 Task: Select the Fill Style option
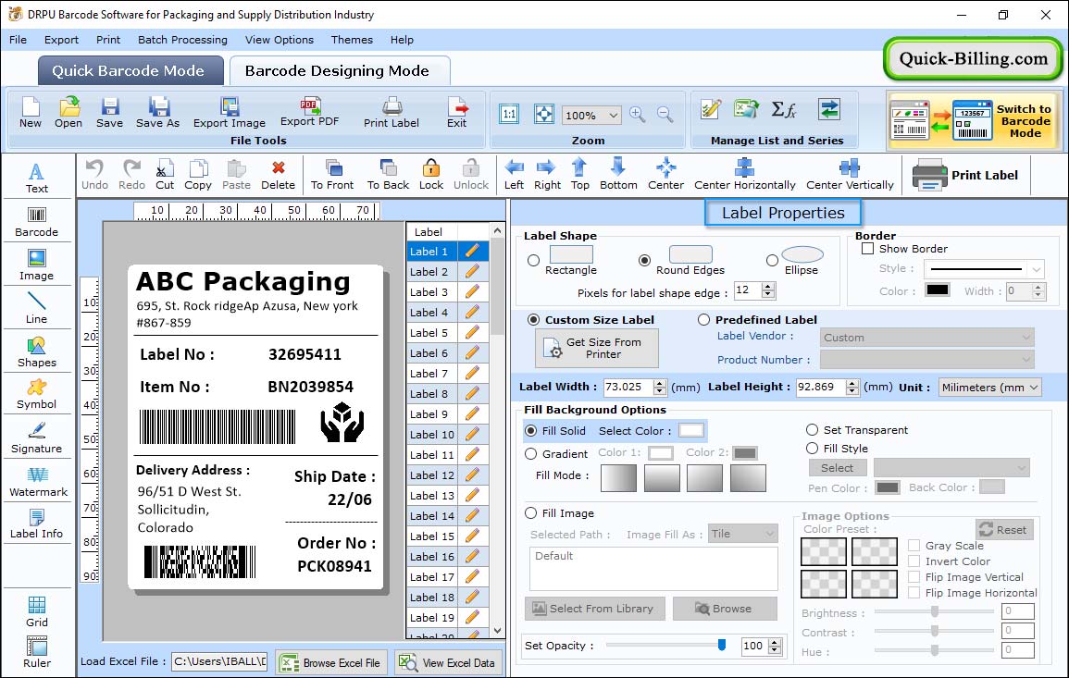(x=812, y=449)
